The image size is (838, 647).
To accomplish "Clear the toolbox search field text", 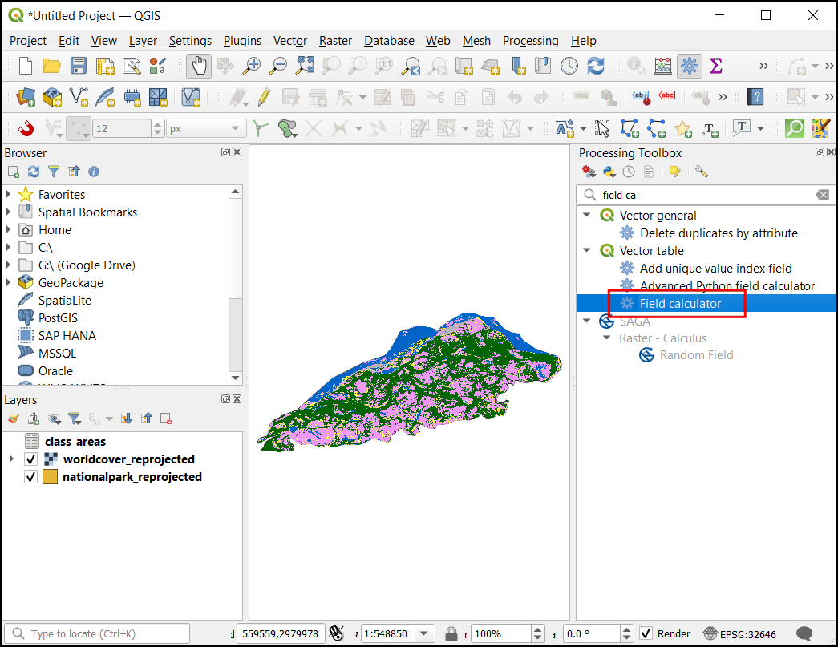I will (822, 195).
